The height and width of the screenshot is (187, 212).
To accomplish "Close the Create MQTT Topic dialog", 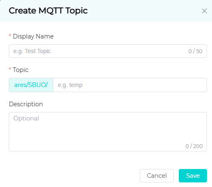I will 204,11.
